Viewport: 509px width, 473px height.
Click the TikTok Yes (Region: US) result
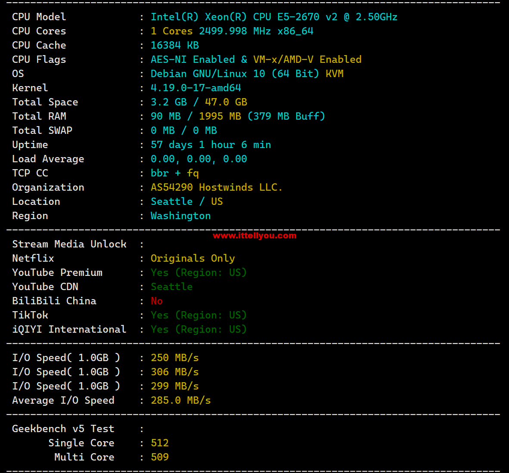click(x=199, y=315)
